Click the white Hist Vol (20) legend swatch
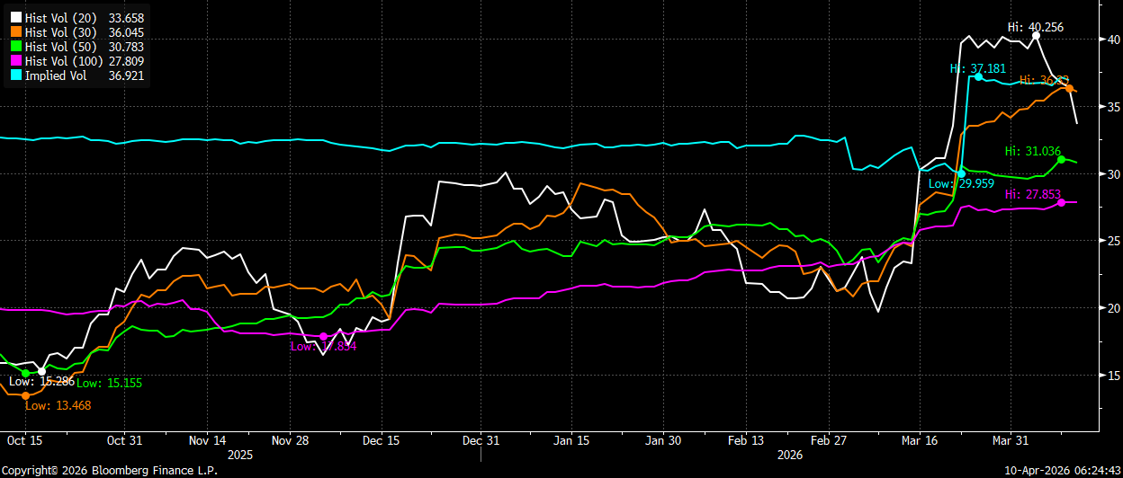 coord(15,18)
